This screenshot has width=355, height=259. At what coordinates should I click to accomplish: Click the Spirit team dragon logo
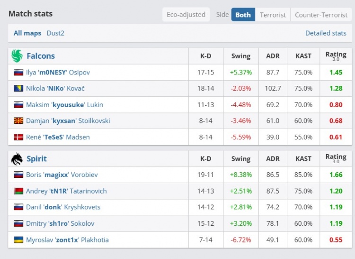[x=17, y=159]
